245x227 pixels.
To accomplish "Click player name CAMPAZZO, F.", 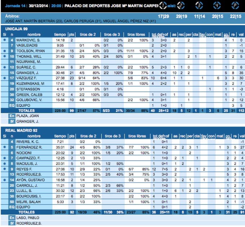I will tap(28, 158).
